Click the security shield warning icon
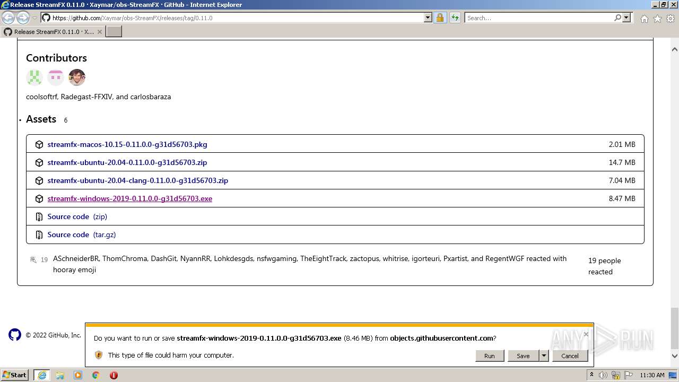 [99, 355]
